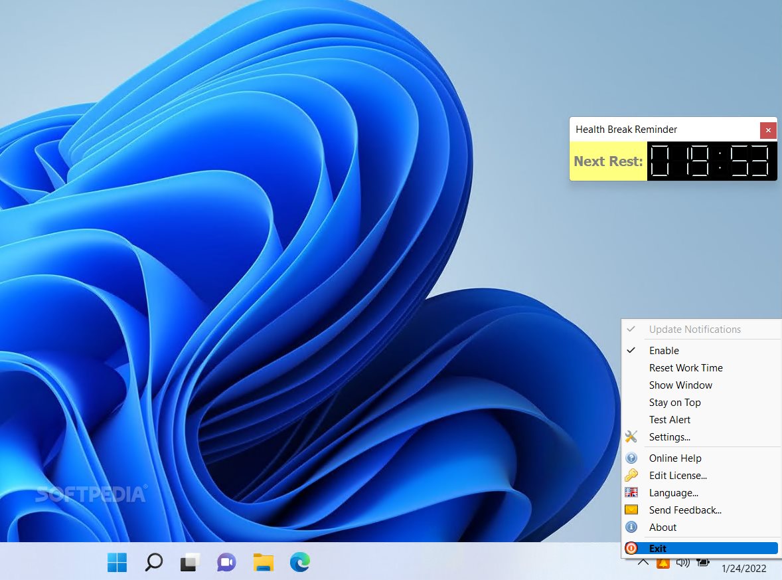Click the Online Help globe icon
The height and width of the screenshot is (580, 782).
631,458
